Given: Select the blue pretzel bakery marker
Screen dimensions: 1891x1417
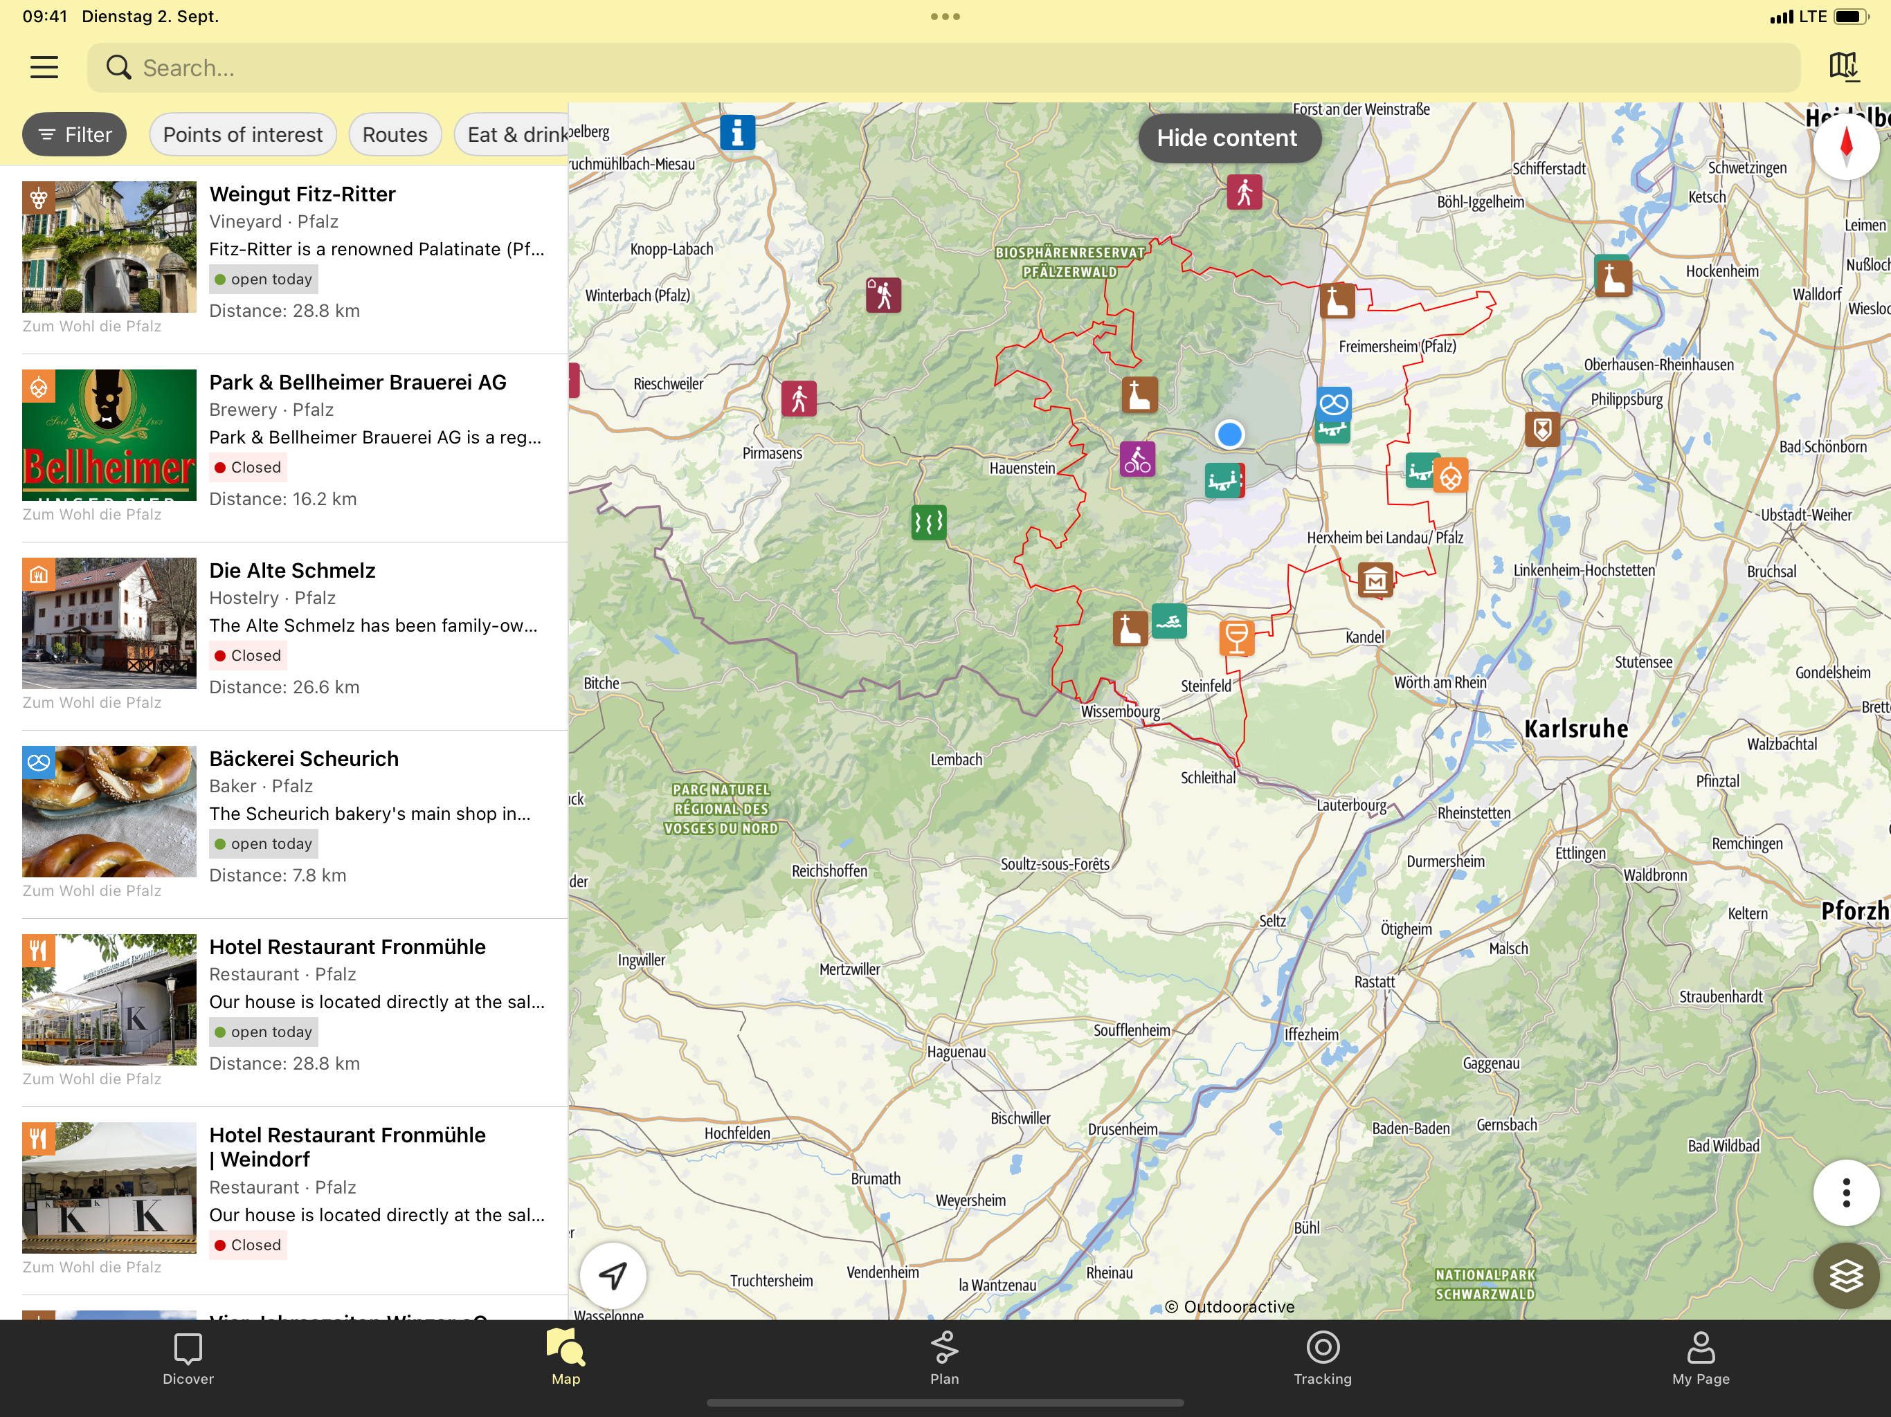Looking at the screenshot, I should (x=1334, y=403).
